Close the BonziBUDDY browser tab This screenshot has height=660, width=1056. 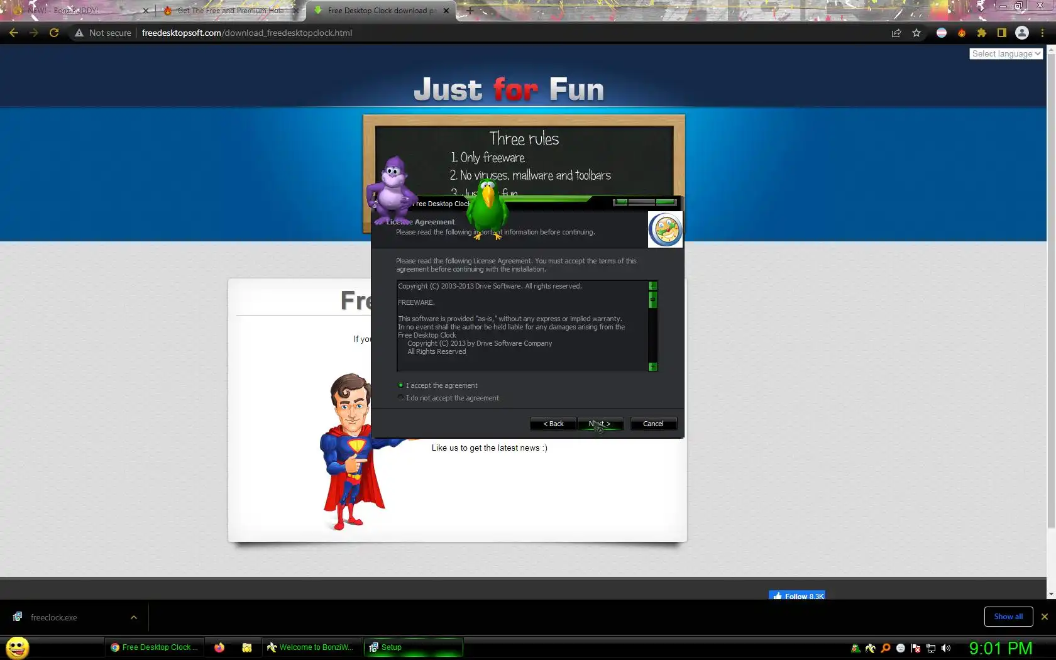tap(145, 11)
